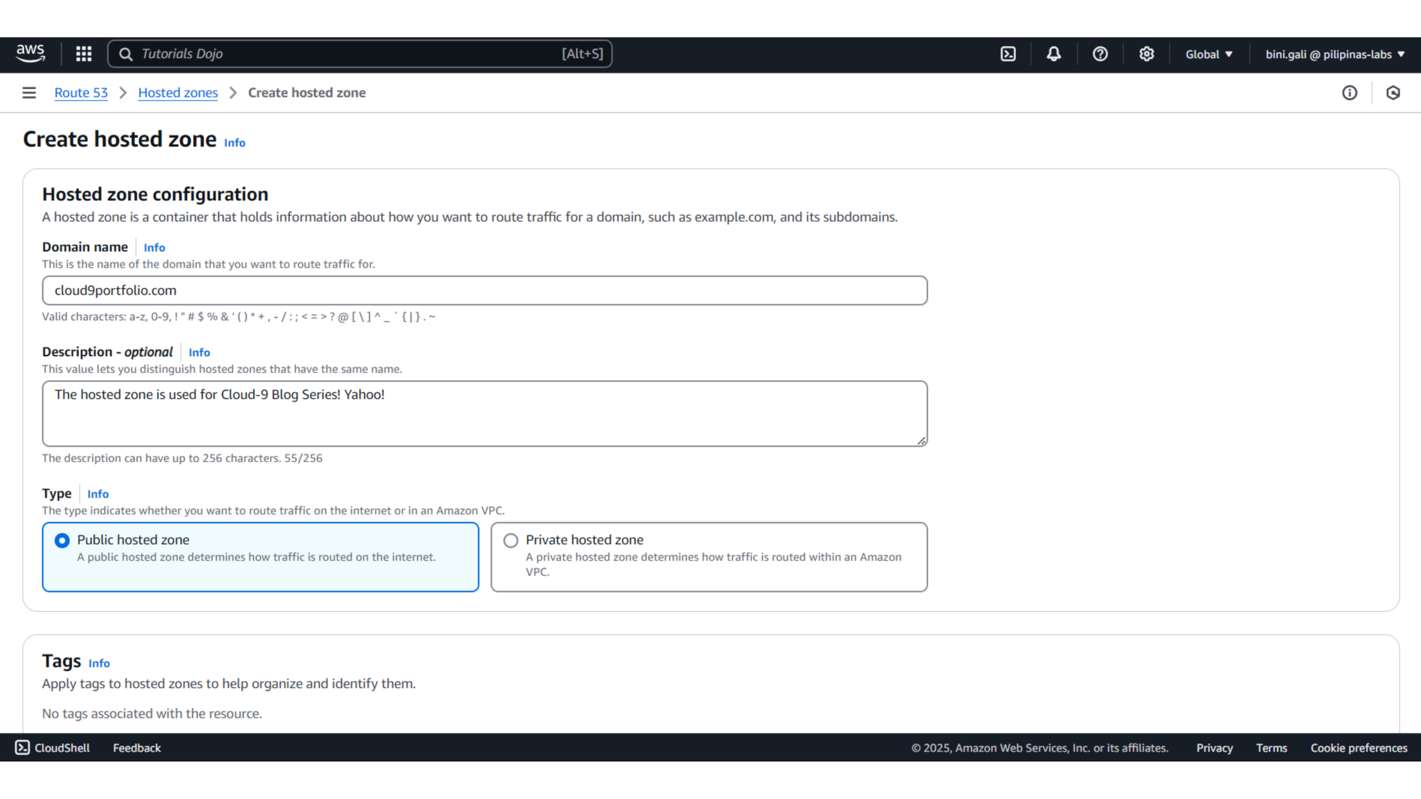This screenshot has height=799, width=1421.
Task: Open the info panel circle icon
Action: [1349, 93]
